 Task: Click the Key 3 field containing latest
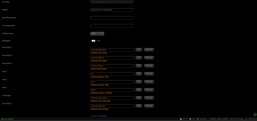pyautogui.click(x=112, y=90)
